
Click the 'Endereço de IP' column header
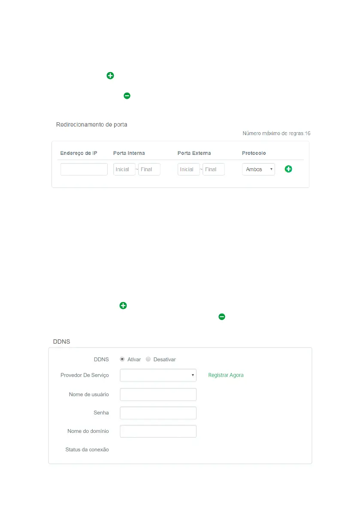pyautogui.click(x=79, y=153)
